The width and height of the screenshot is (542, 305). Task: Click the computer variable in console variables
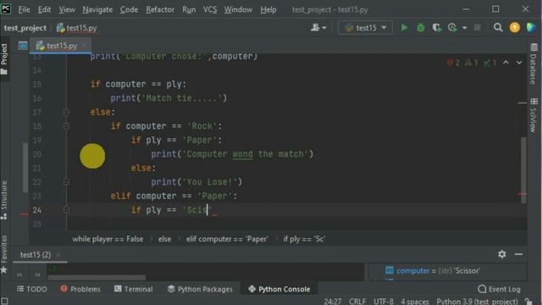pos(433,271)
